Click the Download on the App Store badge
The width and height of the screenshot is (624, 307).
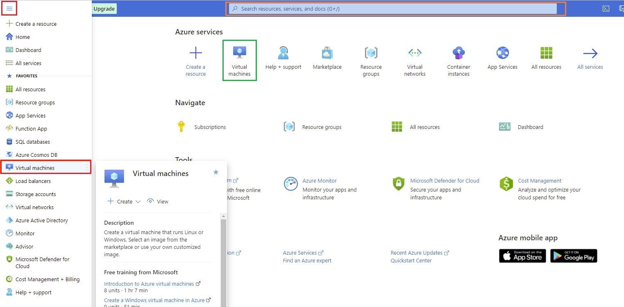click(x=522, y=256)
